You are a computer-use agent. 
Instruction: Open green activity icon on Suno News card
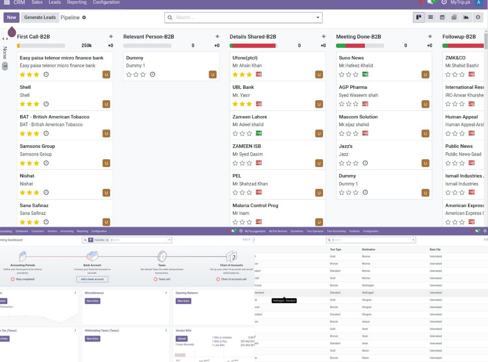(x=365, y=74)
